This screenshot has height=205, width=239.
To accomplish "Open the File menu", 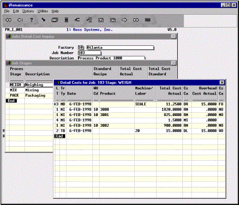I will 7,11.
